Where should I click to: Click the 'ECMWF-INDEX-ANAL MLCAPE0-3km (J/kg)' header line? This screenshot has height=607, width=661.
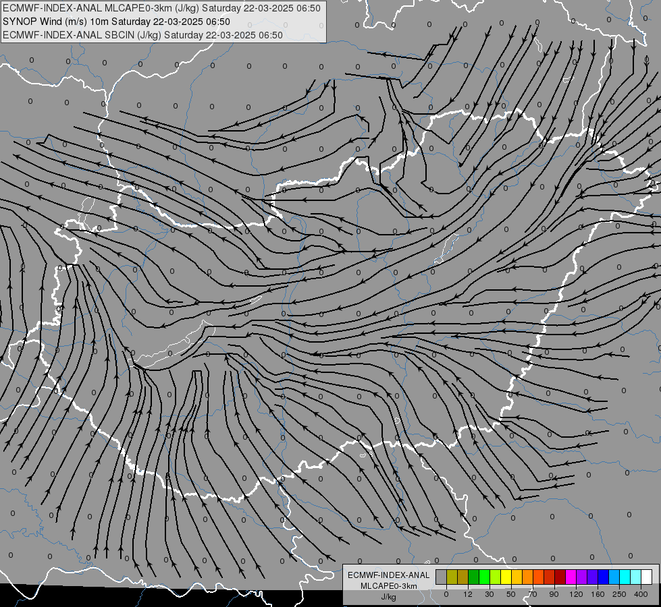pos(161,8)
